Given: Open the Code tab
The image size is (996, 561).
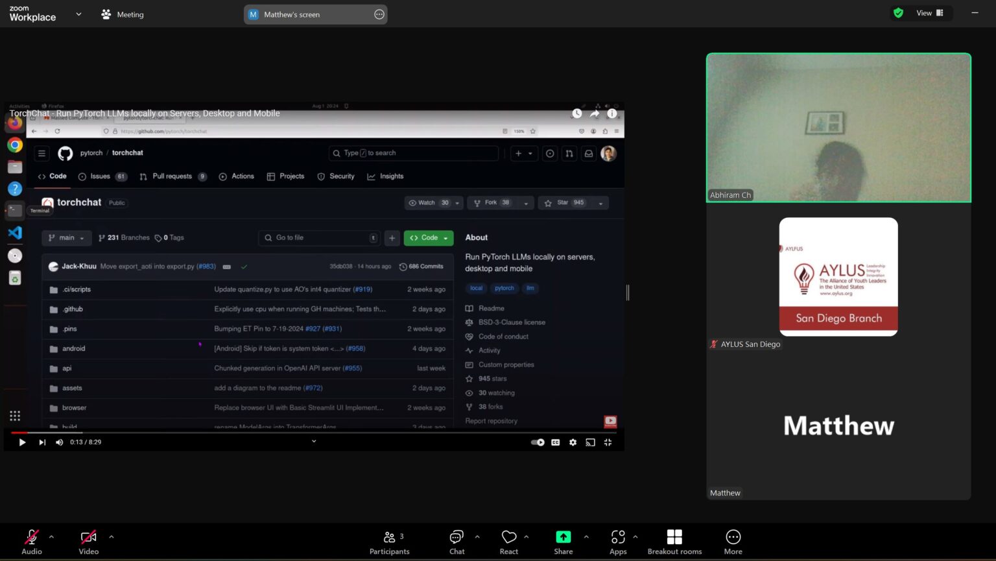Looking at the screenshot, I should coord(53,176).
